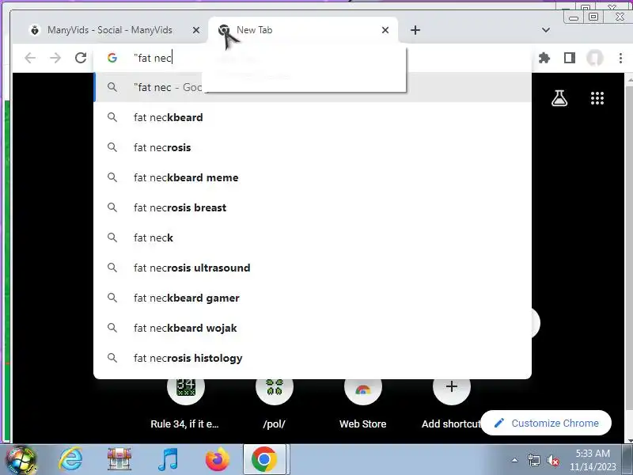Viewport: 633px width, 475px height.
Task: Pick the 'fat necrosis breast' suggestion
Action: 313,207
